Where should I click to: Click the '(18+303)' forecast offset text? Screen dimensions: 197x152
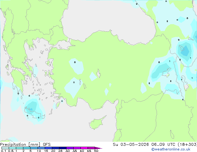pyautogui.click(x=187, y=145)
